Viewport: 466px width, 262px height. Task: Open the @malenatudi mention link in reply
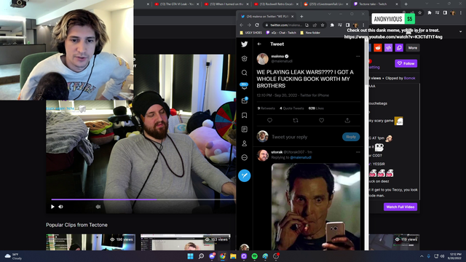[301, 157]
